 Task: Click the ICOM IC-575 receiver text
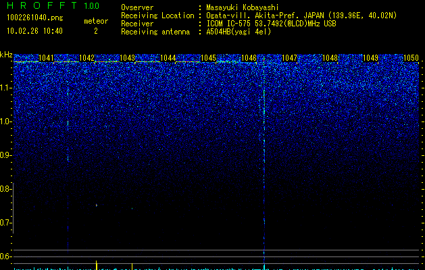(271, 24)
